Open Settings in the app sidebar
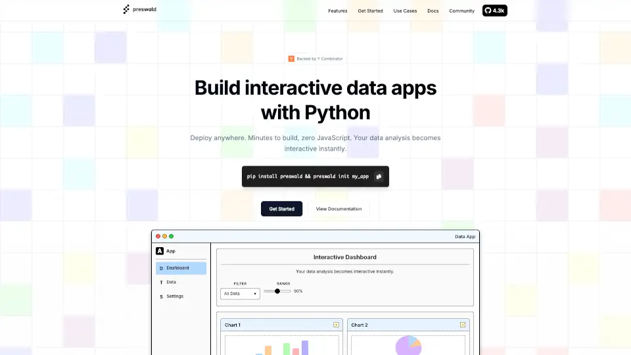 [174, 296]
